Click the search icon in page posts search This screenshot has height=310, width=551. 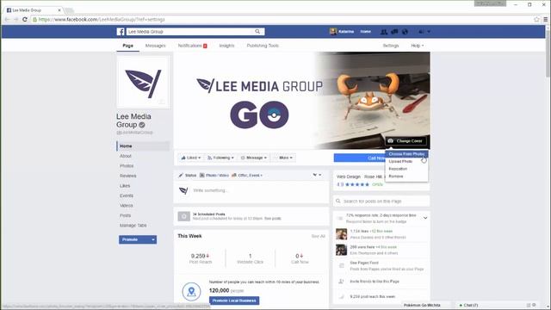click(x=338, y=201)
